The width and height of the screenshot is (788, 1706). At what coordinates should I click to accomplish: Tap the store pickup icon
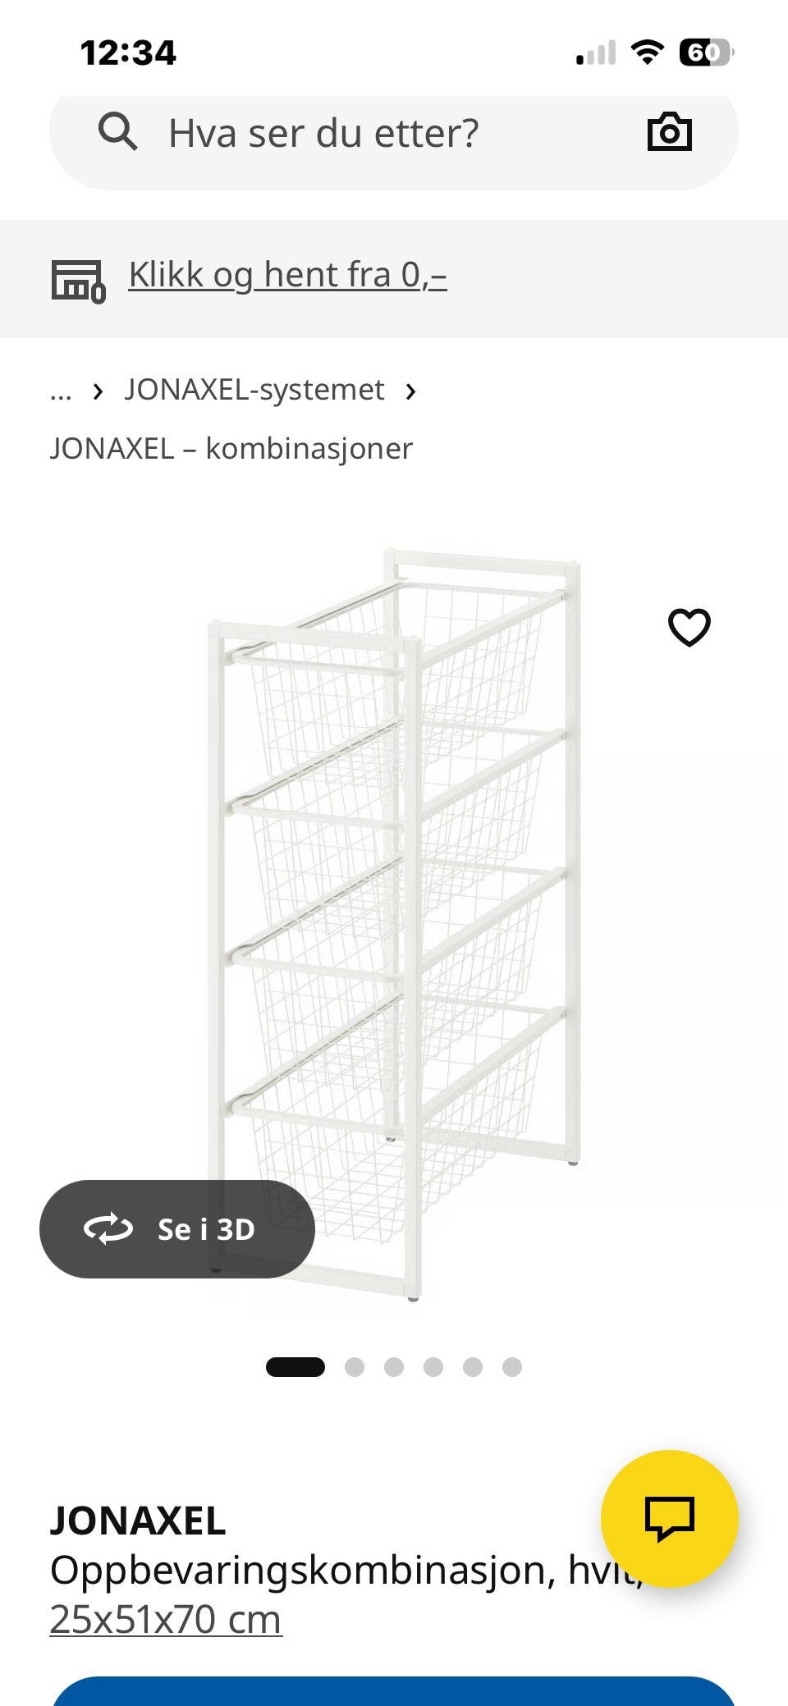pos(79,281)
